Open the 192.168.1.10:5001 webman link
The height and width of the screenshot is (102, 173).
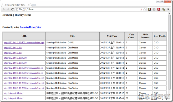24,43
